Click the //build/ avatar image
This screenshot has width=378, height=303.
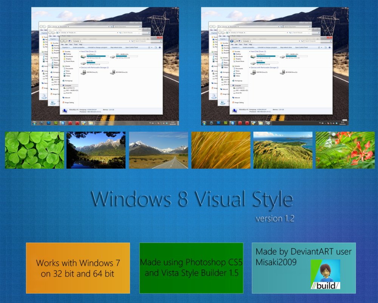[325, 274]
